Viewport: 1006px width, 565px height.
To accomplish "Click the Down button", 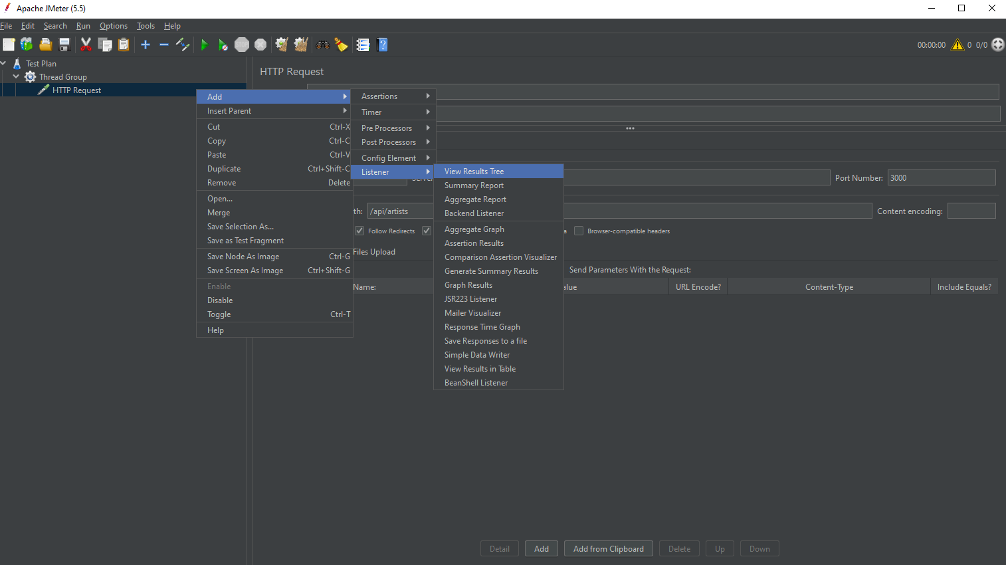I will [759, 549].
